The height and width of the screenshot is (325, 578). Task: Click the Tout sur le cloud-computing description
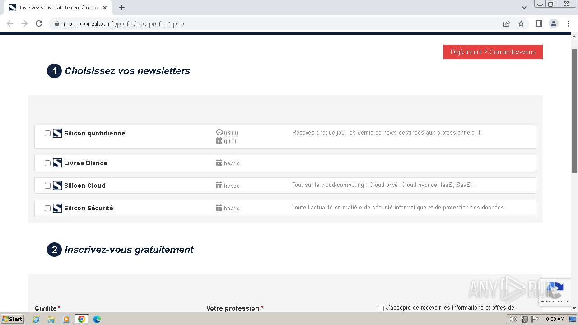[384, 185]
